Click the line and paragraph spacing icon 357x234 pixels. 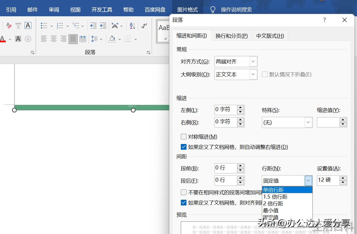94,39
